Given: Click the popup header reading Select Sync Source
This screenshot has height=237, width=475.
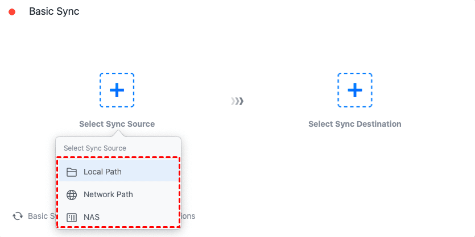Looking at the screenshot, I should (95, 148).
